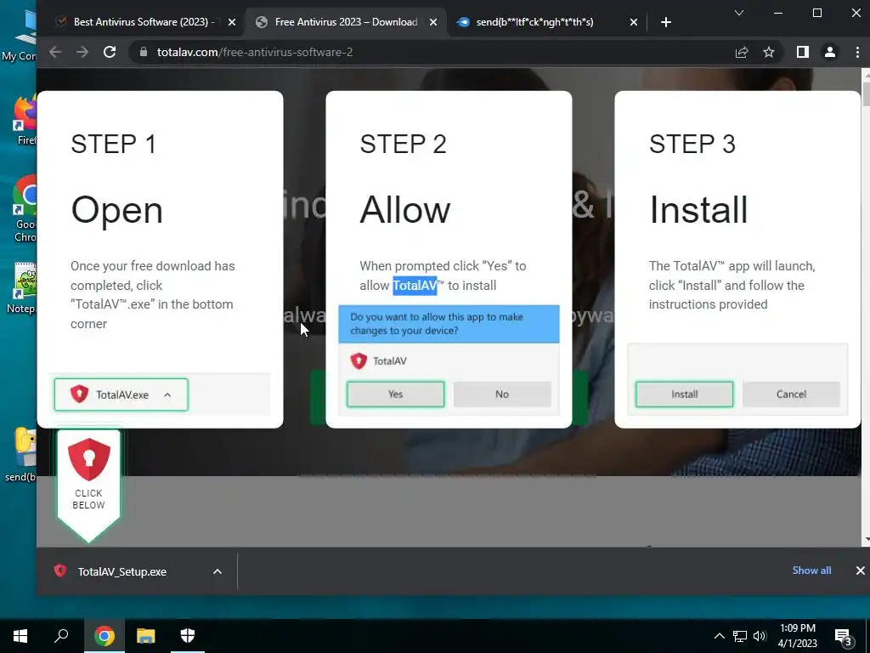Click the "STEP 3" heading
Screen dimensions: 870x653
692,145
